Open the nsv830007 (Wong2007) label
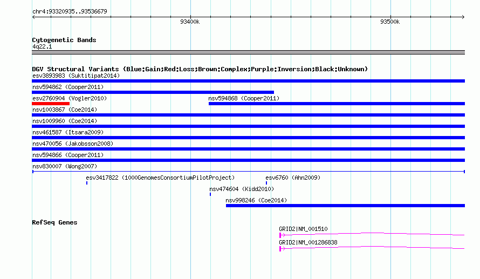This screenshot has height=279, width=480. pos(65,166)
